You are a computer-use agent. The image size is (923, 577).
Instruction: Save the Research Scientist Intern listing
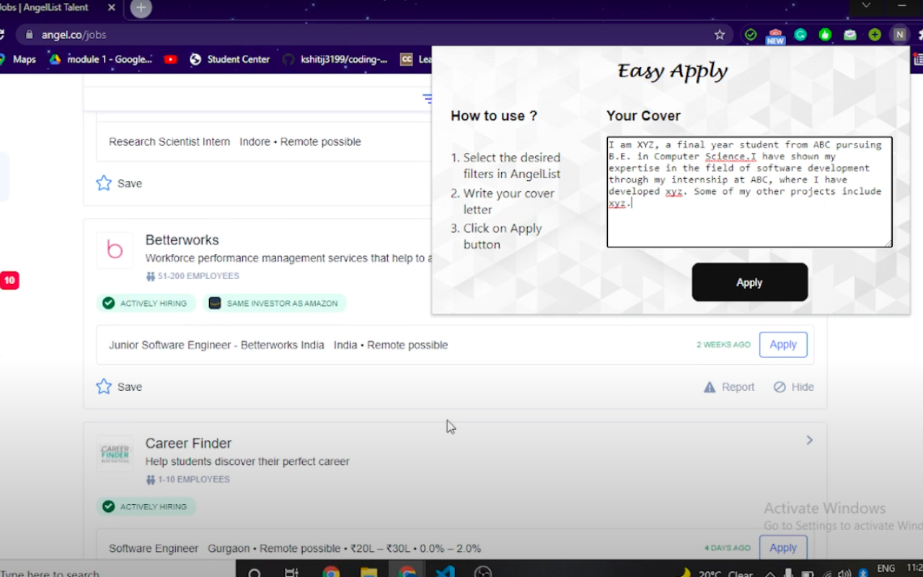pyautogui.click(x=119, y=183)
